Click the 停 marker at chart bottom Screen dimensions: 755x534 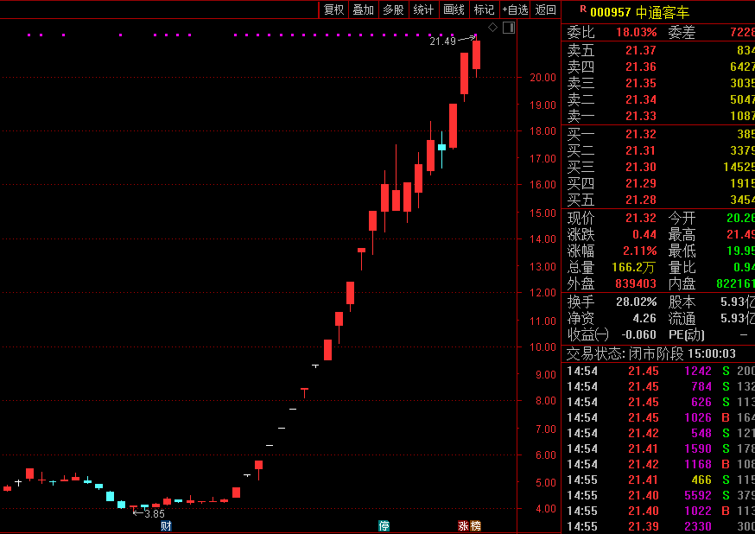tap(384, 526)
